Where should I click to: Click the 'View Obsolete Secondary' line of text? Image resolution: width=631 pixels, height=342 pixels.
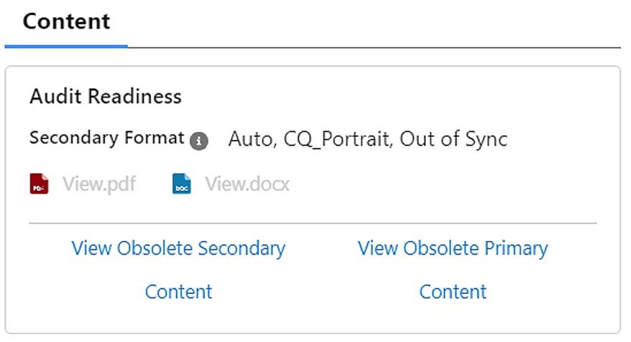click(178, 248)
